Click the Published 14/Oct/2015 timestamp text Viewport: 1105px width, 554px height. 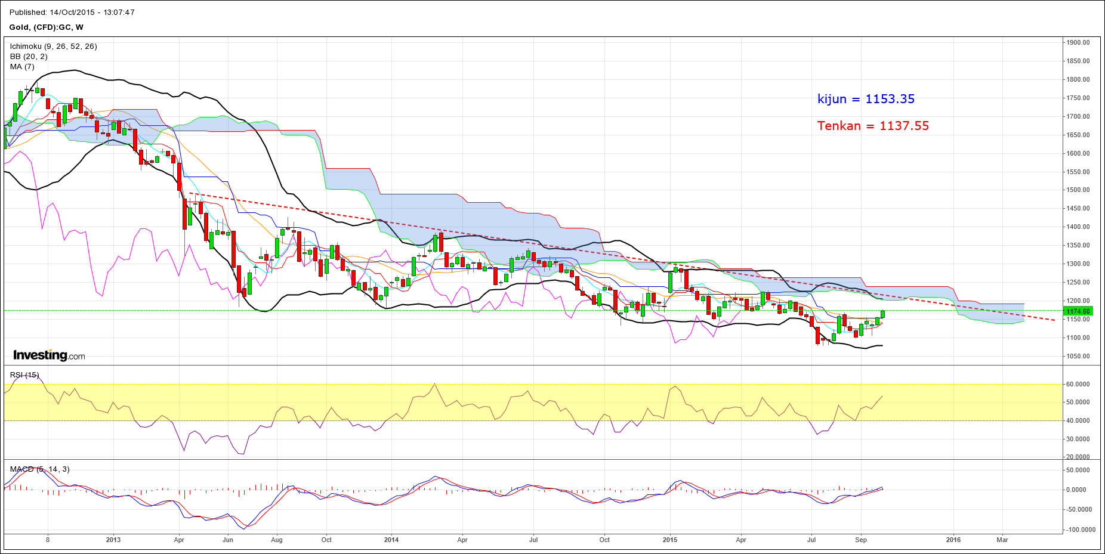click(72, 12)
